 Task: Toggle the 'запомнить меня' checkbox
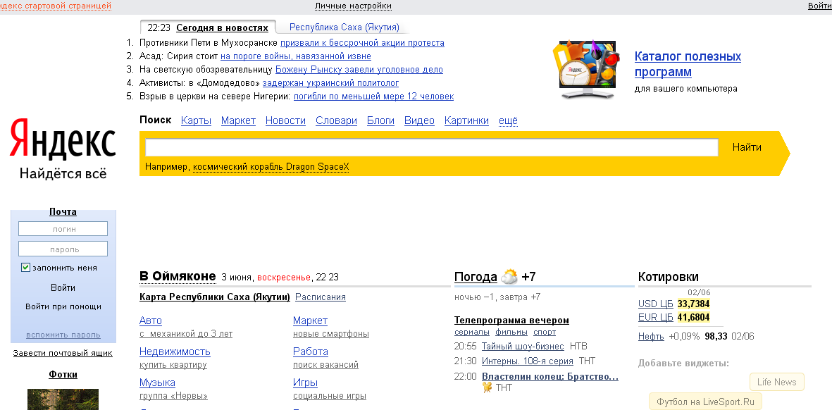pyautogui.click(x=25, y=267)
